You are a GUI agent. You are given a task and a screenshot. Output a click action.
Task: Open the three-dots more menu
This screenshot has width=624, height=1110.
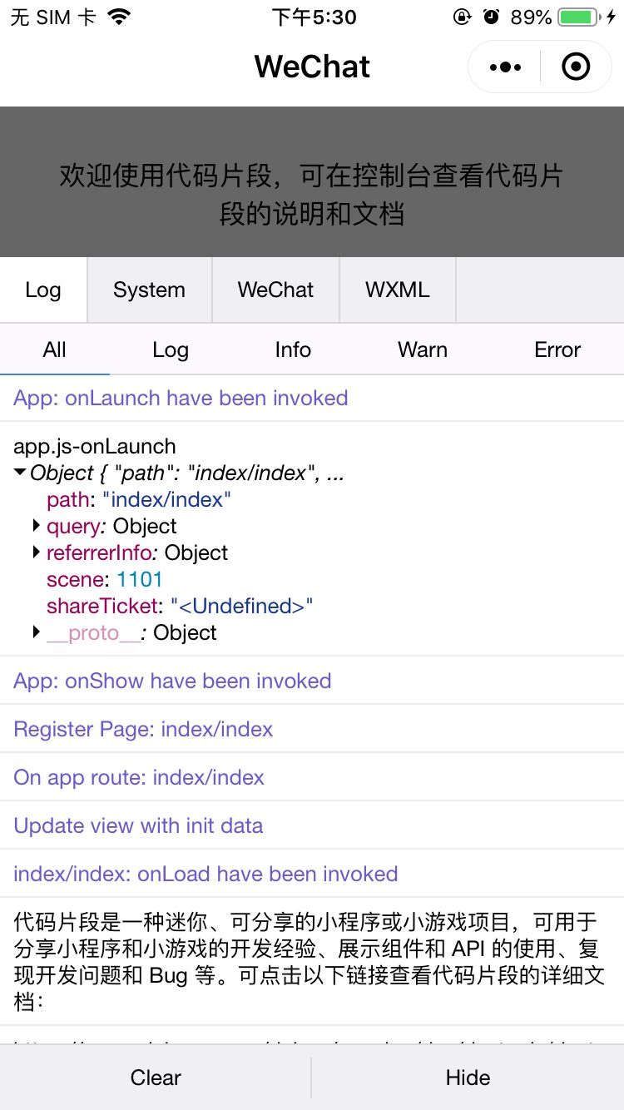click(505, 67)
